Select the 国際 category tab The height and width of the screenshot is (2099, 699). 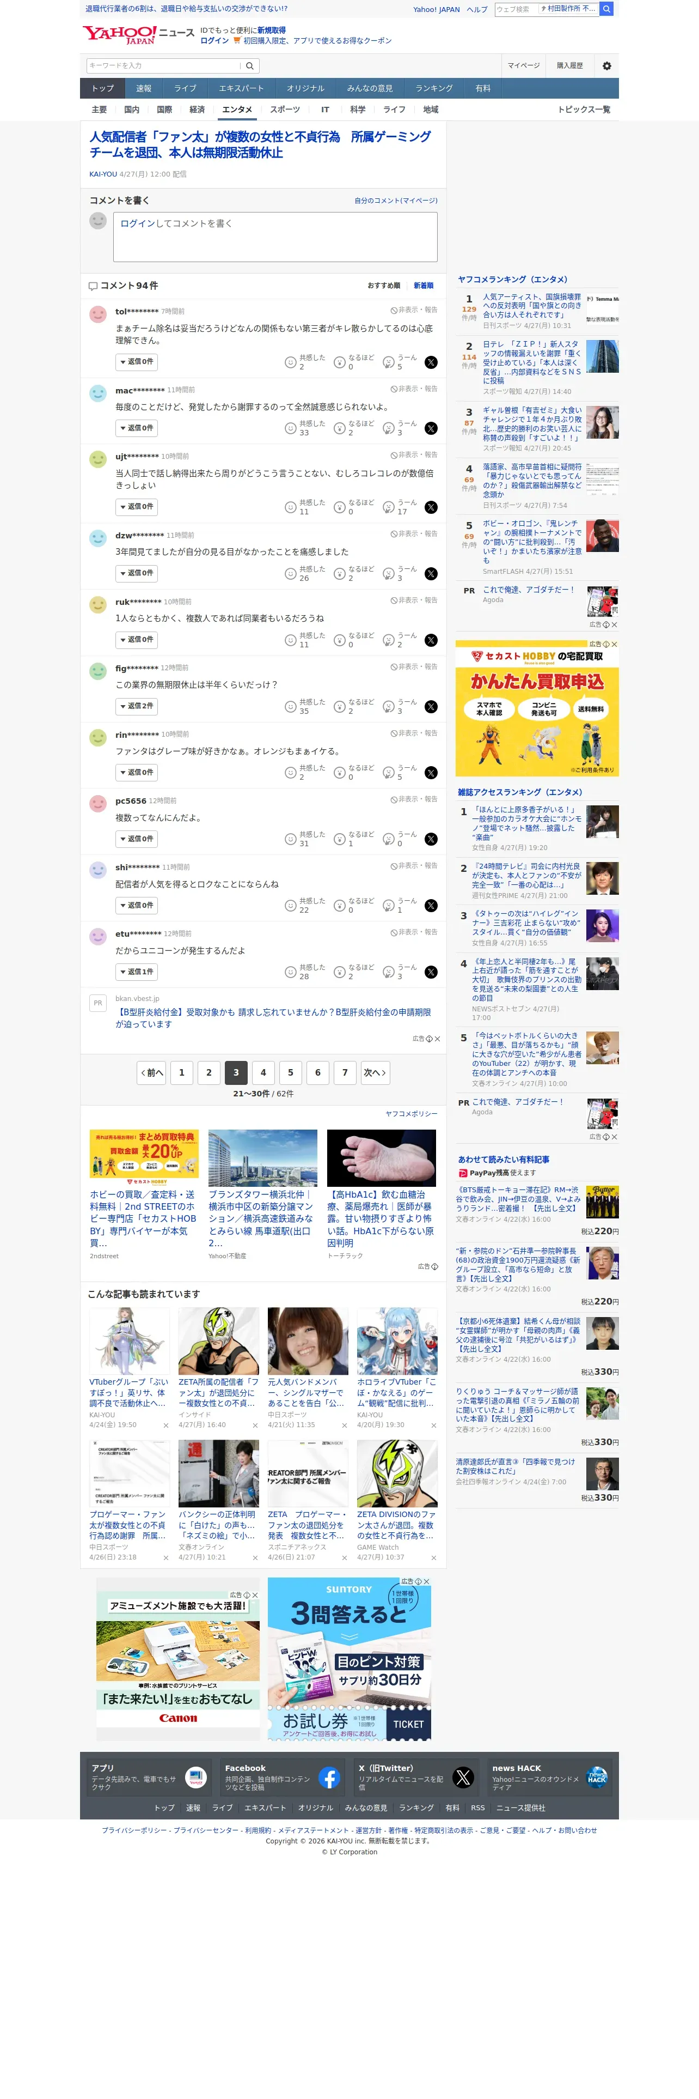click(164, 110)
